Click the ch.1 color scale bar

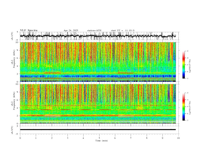(x=183, y=65)
